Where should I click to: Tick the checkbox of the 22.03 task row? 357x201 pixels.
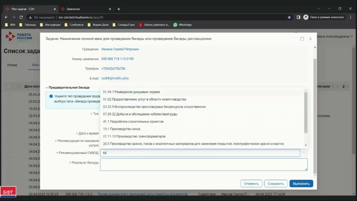(9, 116)
